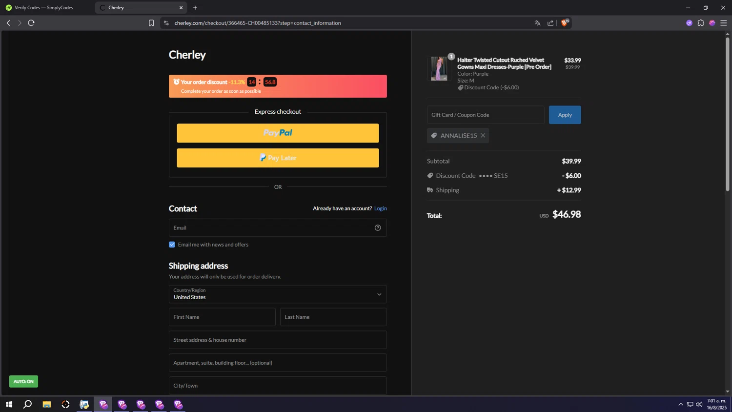The image size is (732, 412).
Task: Open the taskbar clock and date
Action: pos(717,404)
